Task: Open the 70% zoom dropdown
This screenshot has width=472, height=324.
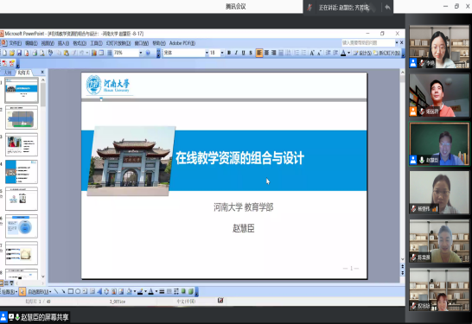Action: [141, 53]
